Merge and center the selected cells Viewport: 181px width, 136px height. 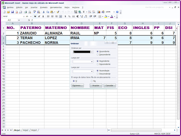click(60, 16)
